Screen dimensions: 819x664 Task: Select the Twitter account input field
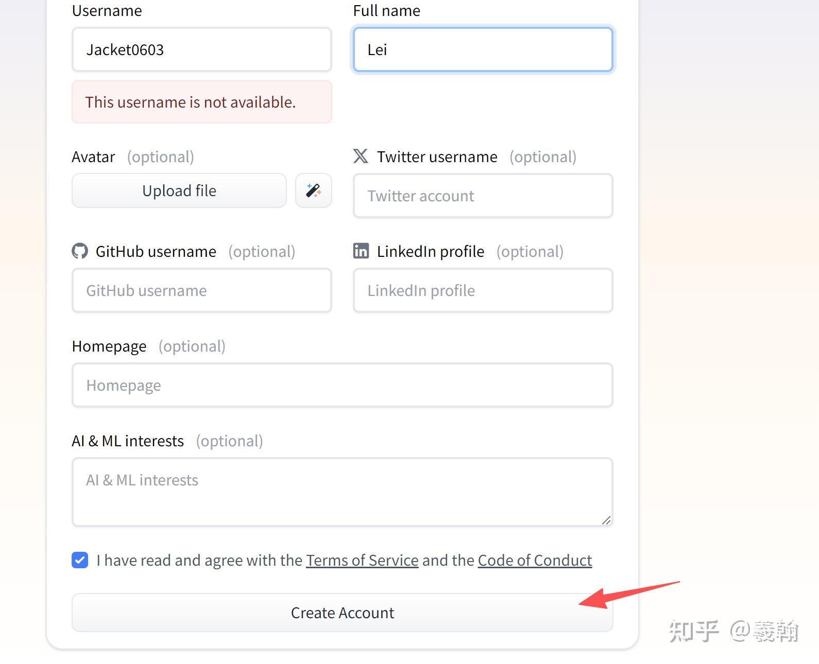tap(483, 196)
